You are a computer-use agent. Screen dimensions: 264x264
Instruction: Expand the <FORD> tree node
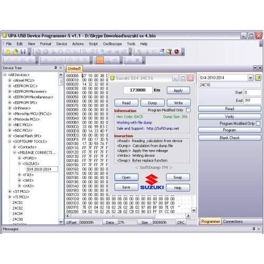20,158
